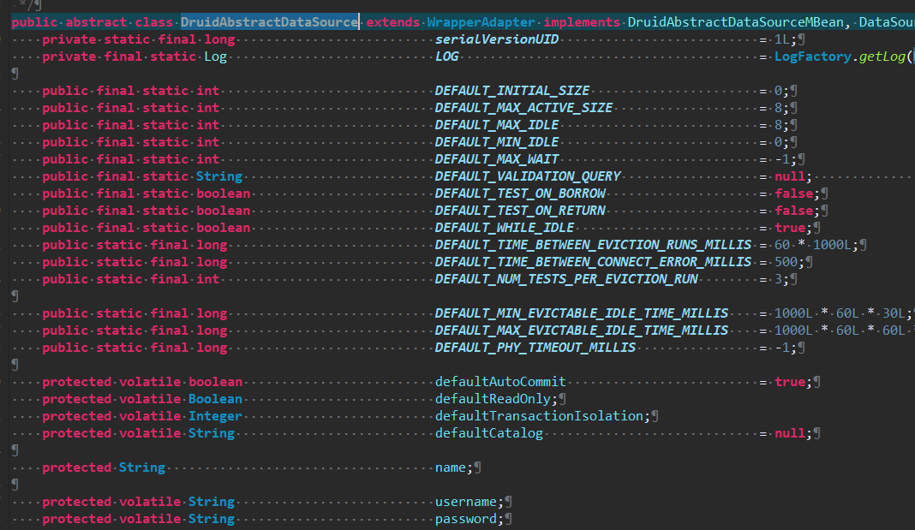Click the name field identifier

(x=451, y=467)
